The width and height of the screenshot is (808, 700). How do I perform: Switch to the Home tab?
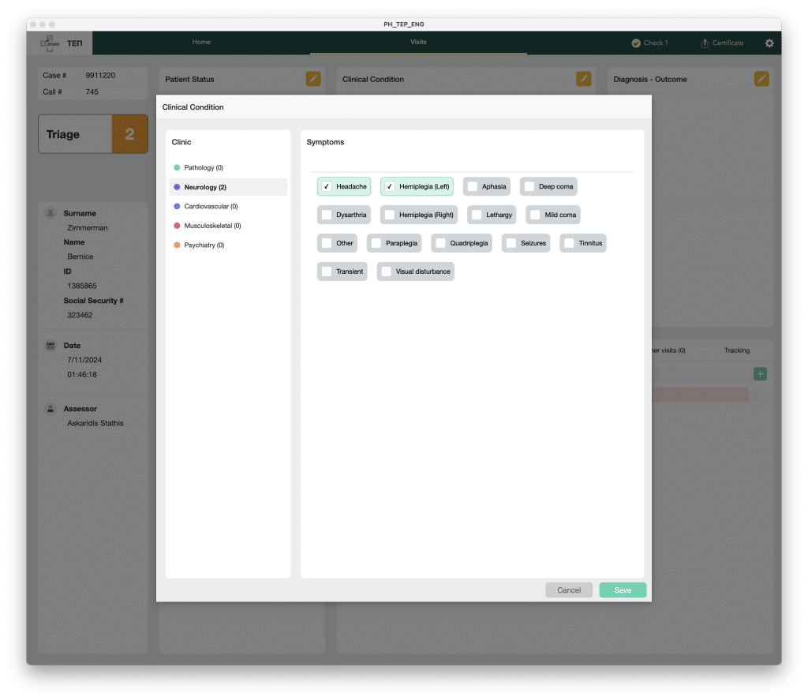coord(201,43)
